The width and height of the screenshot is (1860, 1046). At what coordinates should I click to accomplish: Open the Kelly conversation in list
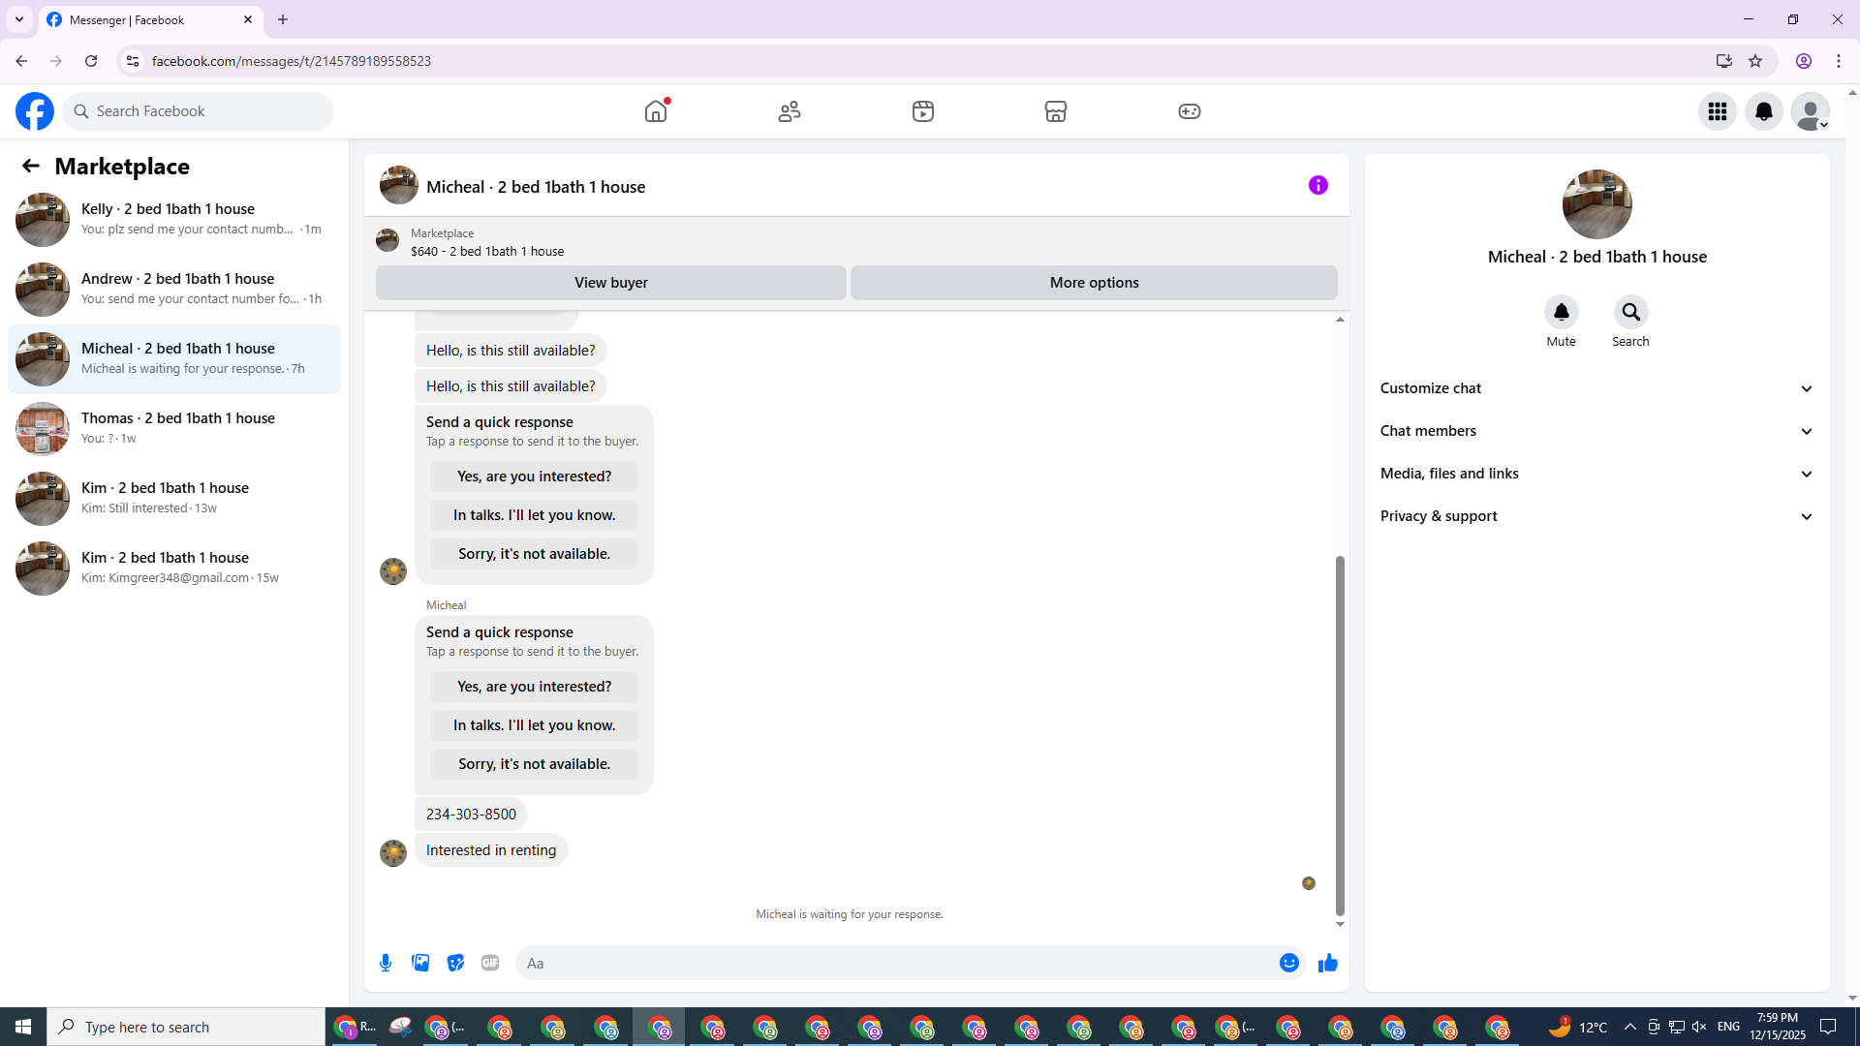click(174, 219)
